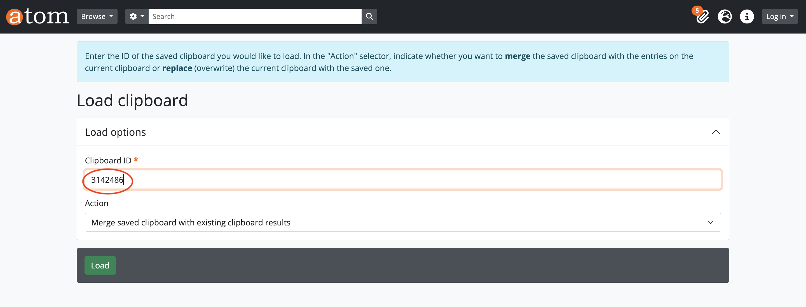
Task: Click the caret on the Log in button
Action: click(792, 16)
